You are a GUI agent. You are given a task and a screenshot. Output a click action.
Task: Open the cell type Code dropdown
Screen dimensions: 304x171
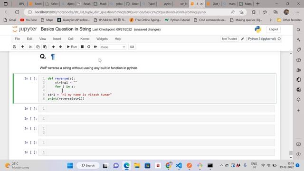[x=113, y=47]
